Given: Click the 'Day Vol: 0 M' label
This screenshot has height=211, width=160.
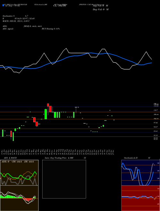Looking at the screenshot, I should pos(100,10).
